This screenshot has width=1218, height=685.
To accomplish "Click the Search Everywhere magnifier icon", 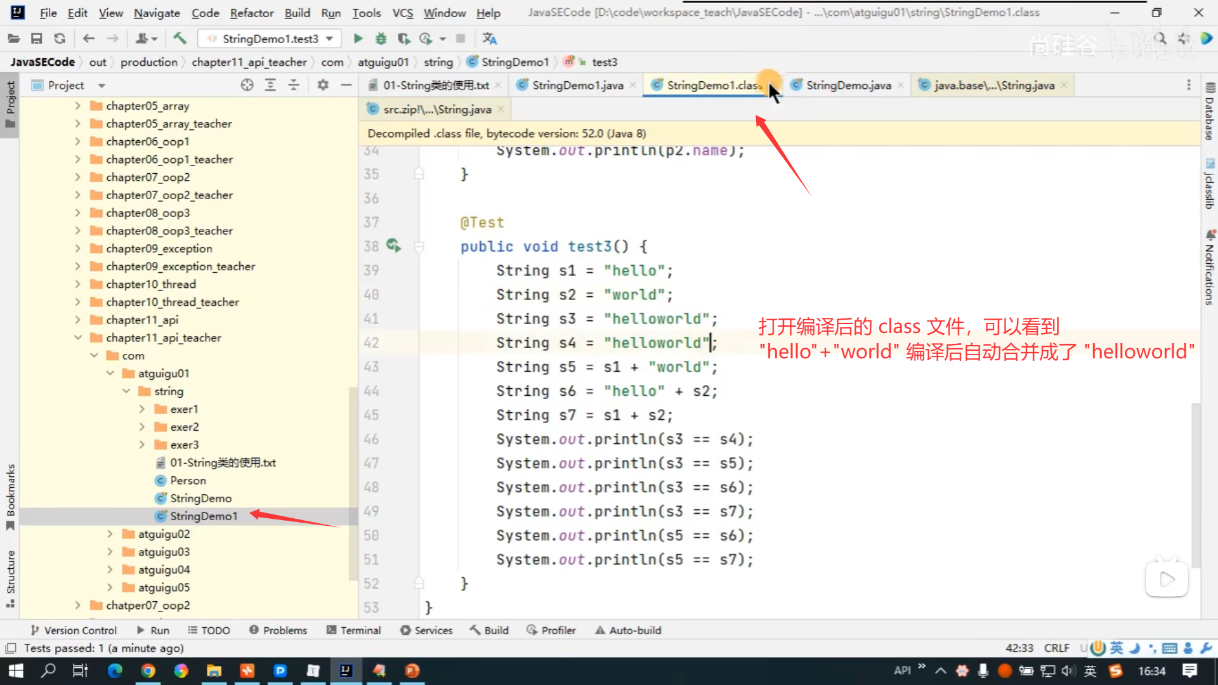I will [x=1160, y=39].
